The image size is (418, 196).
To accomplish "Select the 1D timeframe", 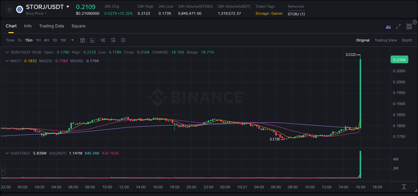I will coord(55,40).
